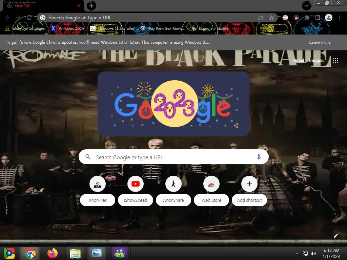The width and height of the screenshot is (347, 260).
Task: Click Learn more in update notice
Action: tap(320, 42)
